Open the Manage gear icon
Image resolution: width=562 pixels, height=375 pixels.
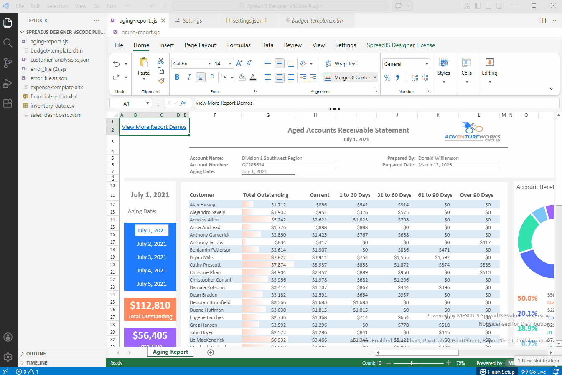point(8,357)
